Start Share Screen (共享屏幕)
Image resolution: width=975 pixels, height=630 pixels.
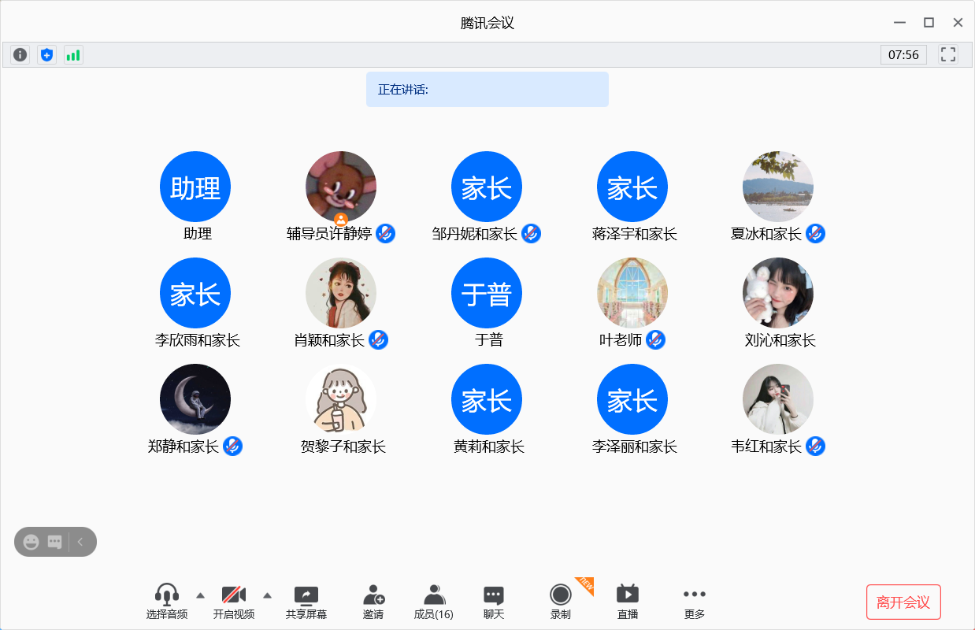click(306, 602)
